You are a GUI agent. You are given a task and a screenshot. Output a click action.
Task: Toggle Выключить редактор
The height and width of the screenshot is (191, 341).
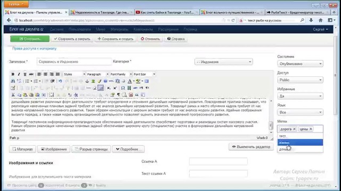click(x=251, y=147)
